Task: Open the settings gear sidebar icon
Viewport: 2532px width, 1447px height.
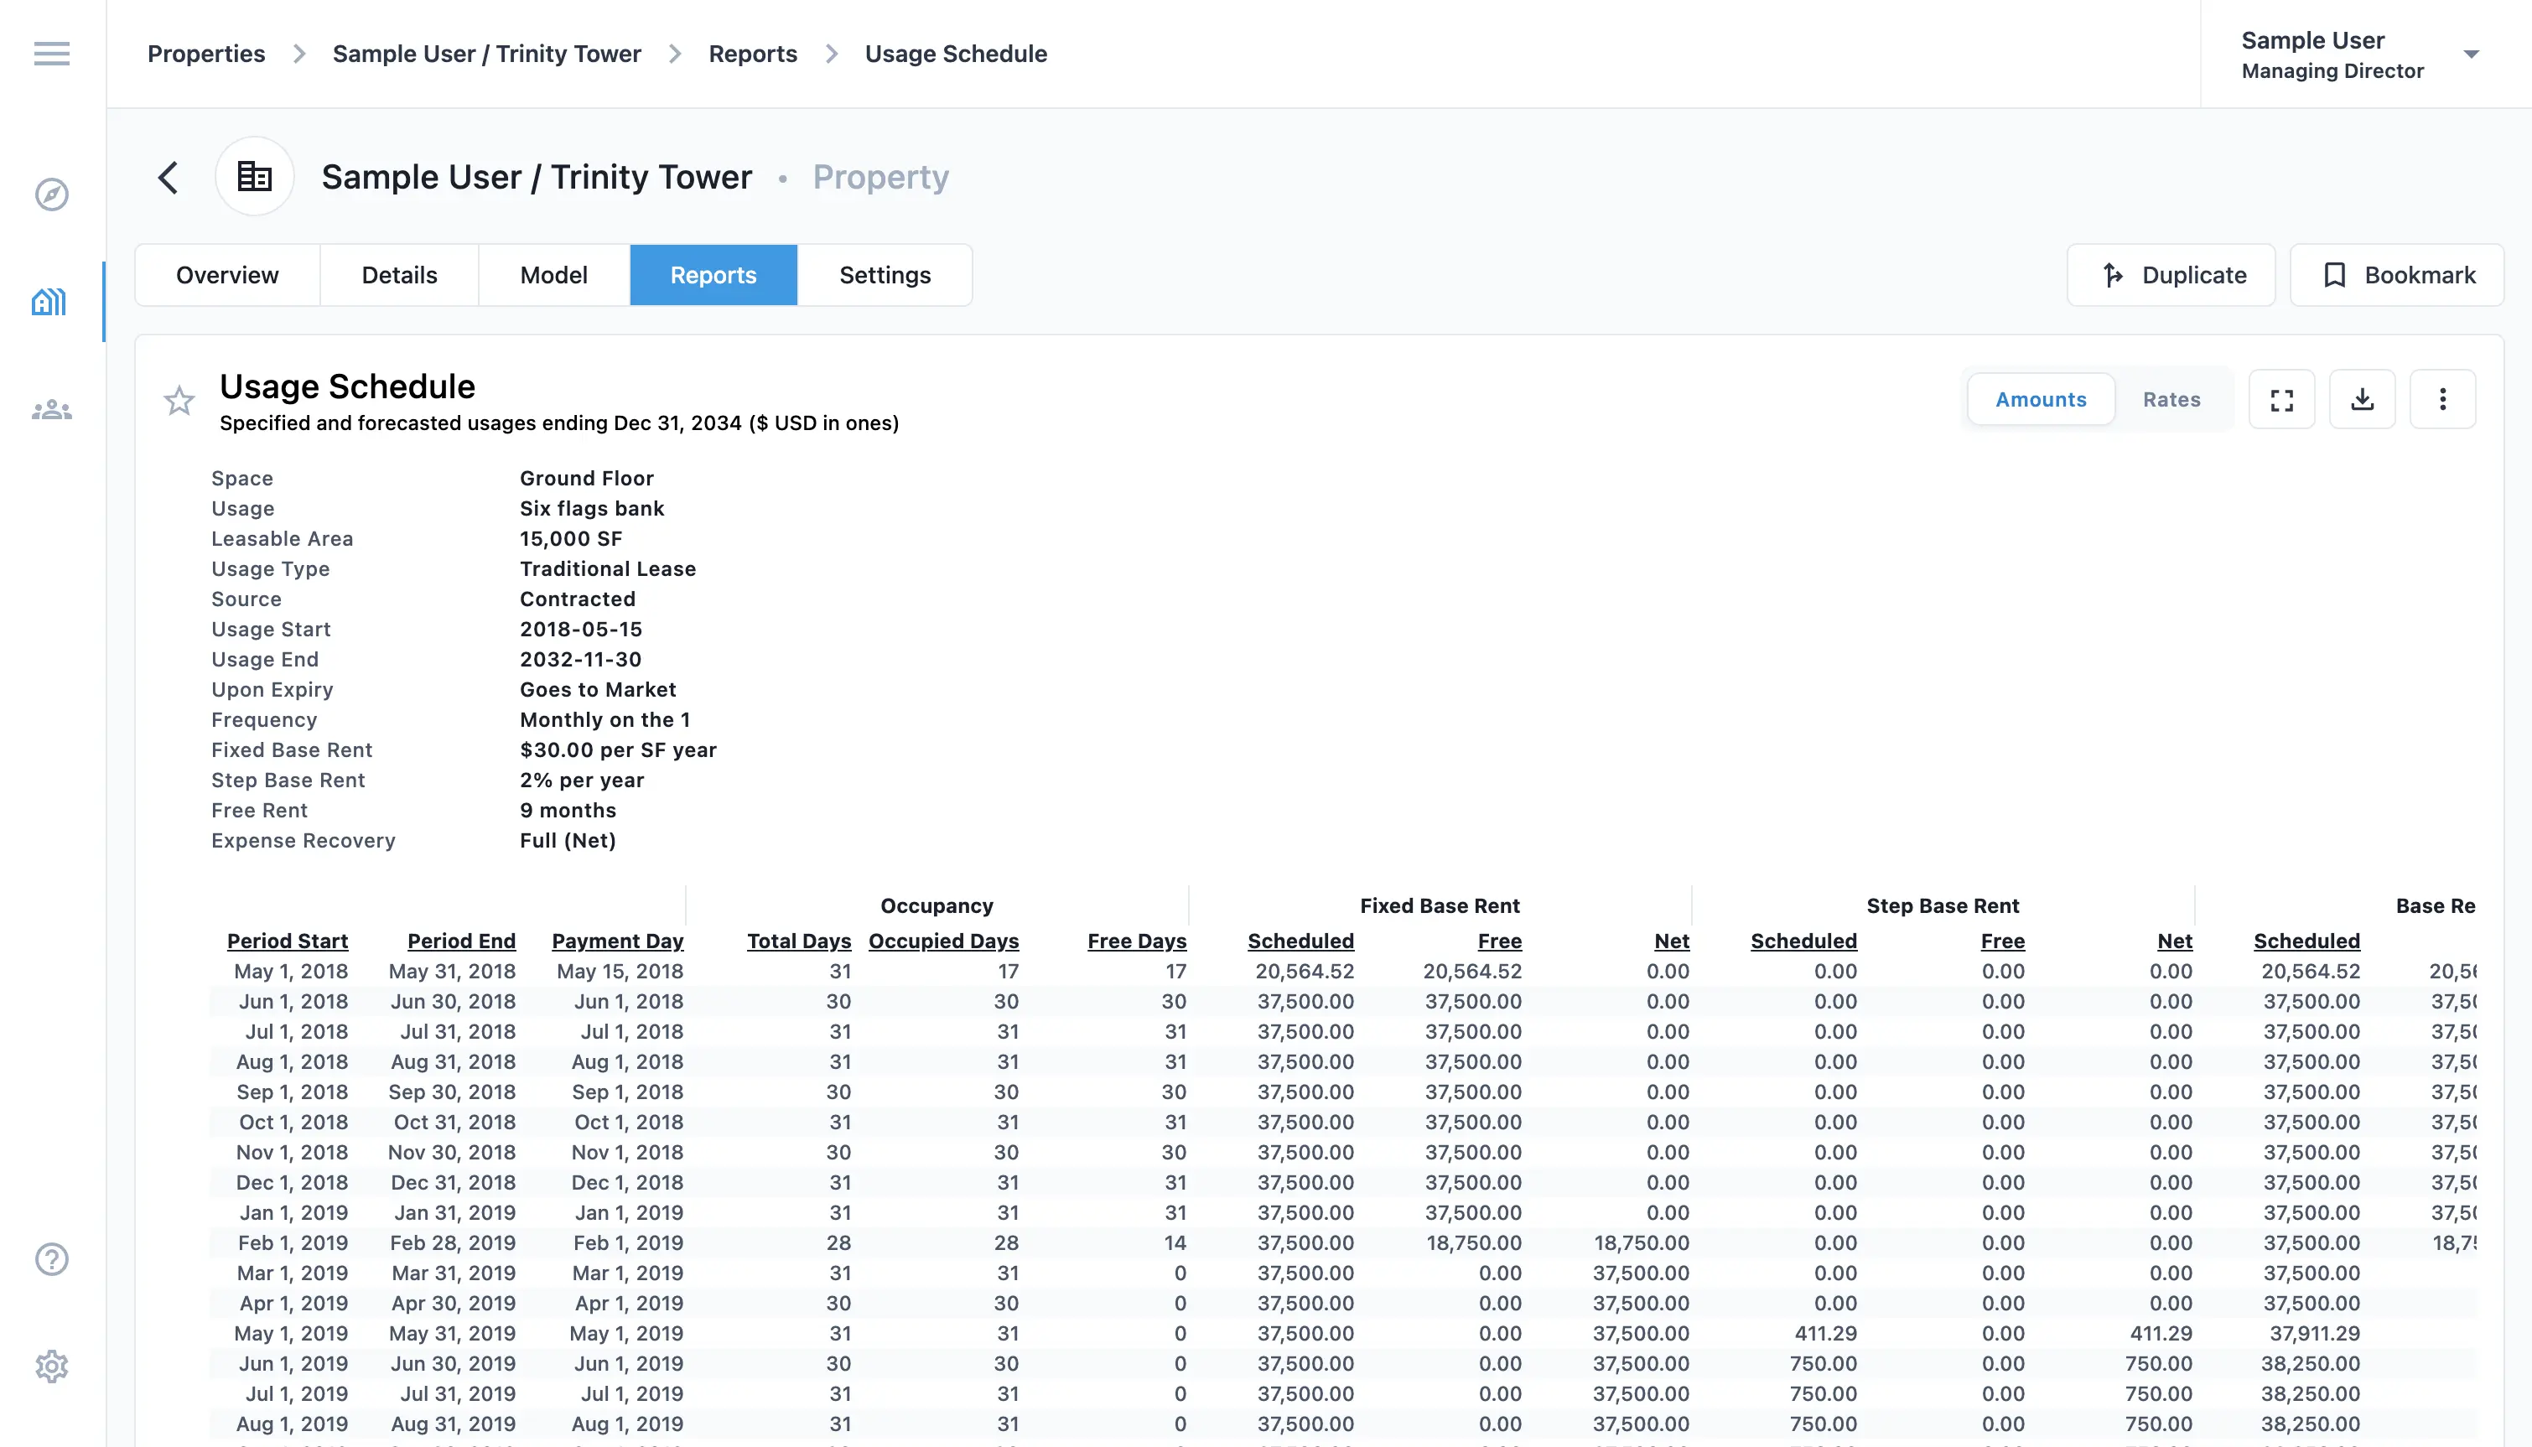Action: click(x=52, y=1367)
